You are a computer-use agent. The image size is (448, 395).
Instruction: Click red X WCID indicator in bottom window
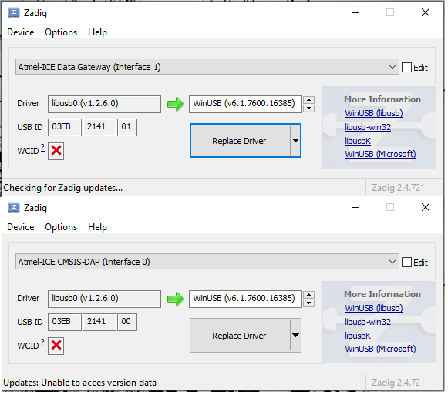56,346
